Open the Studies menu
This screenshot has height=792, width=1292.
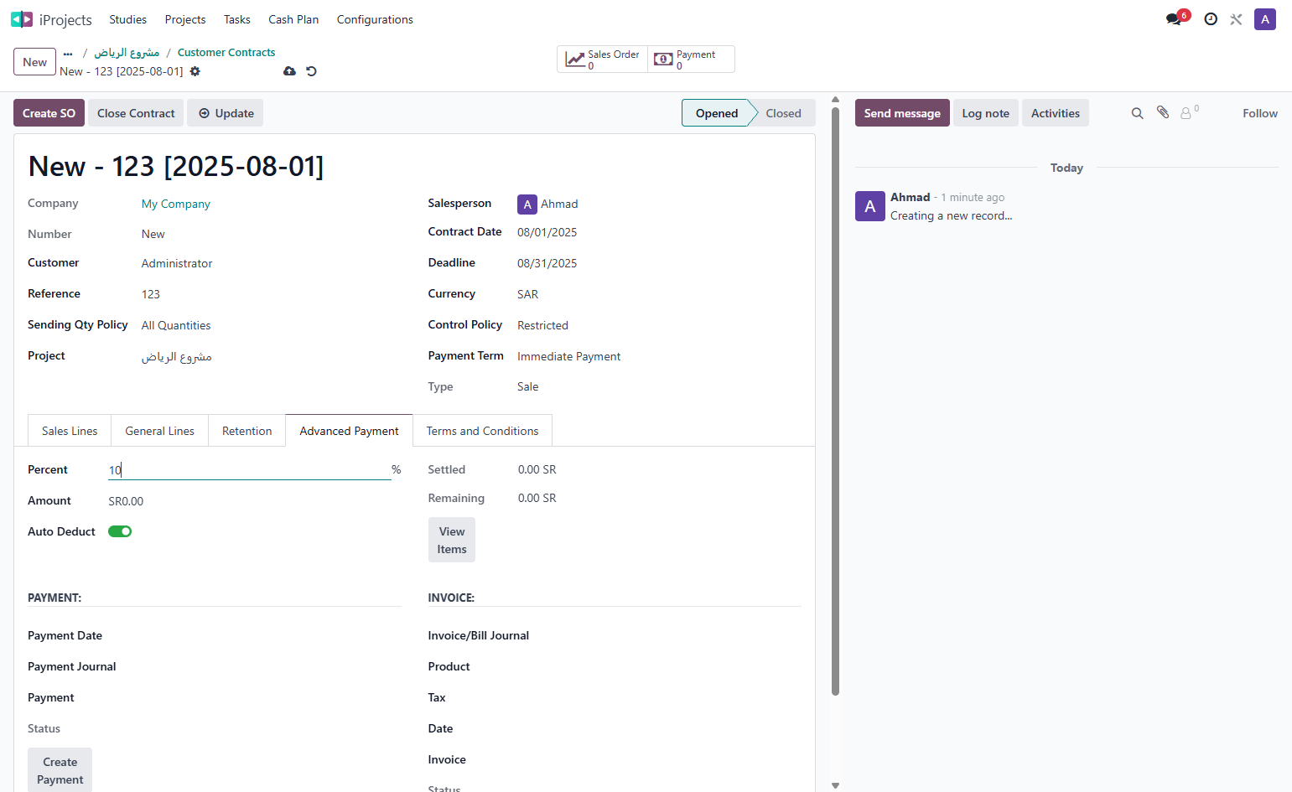point(127,19)
